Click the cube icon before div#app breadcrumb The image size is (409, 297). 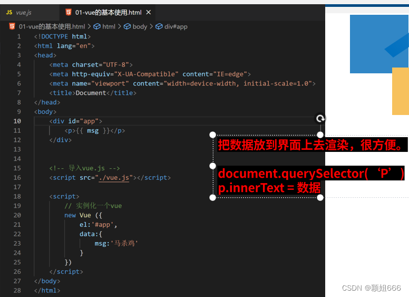click(159, 26)
